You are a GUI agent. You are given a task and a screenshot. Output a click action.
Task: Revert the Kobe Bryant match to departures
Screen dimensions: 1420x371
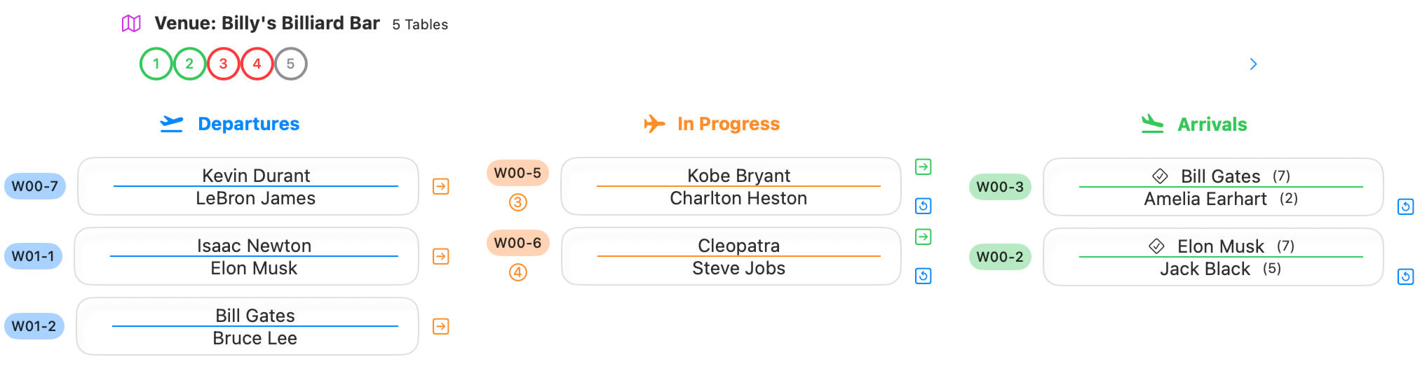coord(923,206)
